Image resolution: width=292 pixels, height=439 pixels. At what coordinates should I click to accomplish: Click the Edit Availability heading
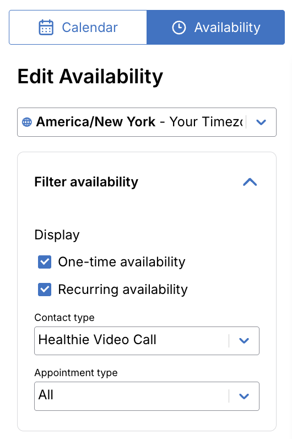pyautogui.click(x=90, y=77)
